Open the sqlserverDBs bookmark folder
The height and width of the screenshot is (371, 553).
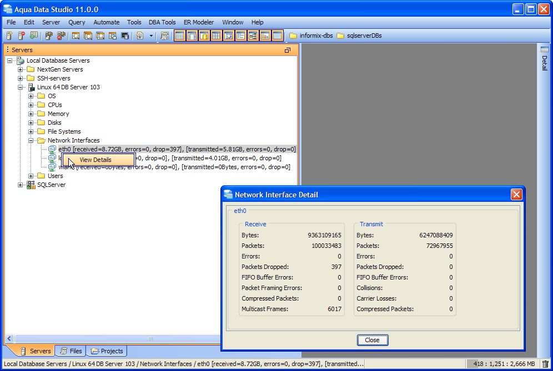coord(359,35)
